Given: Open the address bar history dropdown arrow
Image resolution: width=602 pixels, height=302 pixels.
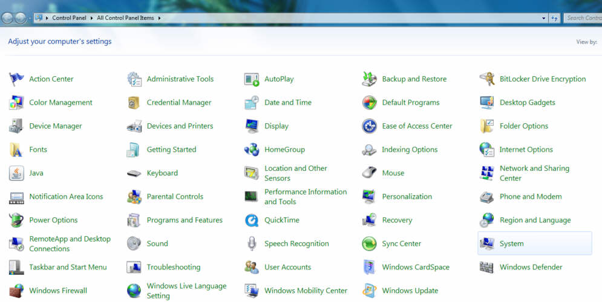Looking at the screenshot, I should (x=544, y=18).
